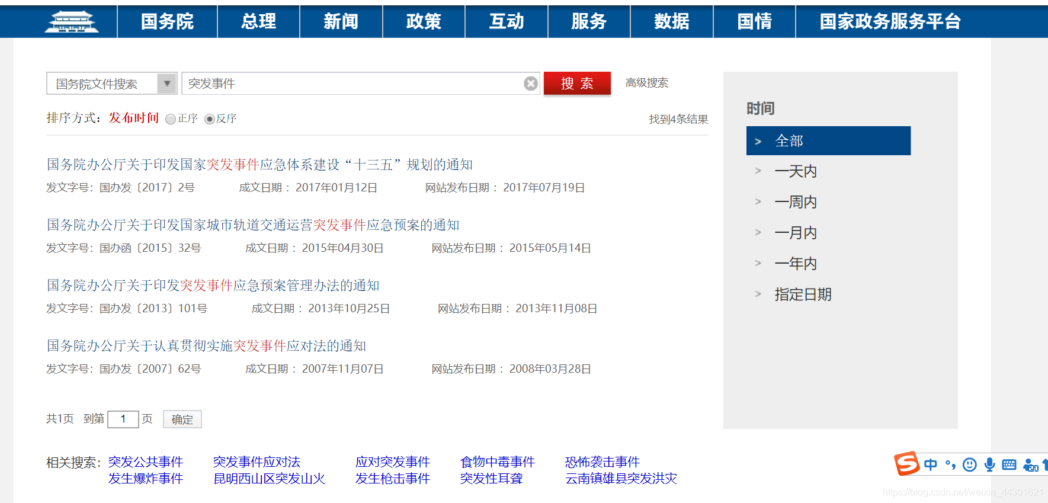Toggle Sogou Chinese/English mode (中) icon

click(931, 464)
